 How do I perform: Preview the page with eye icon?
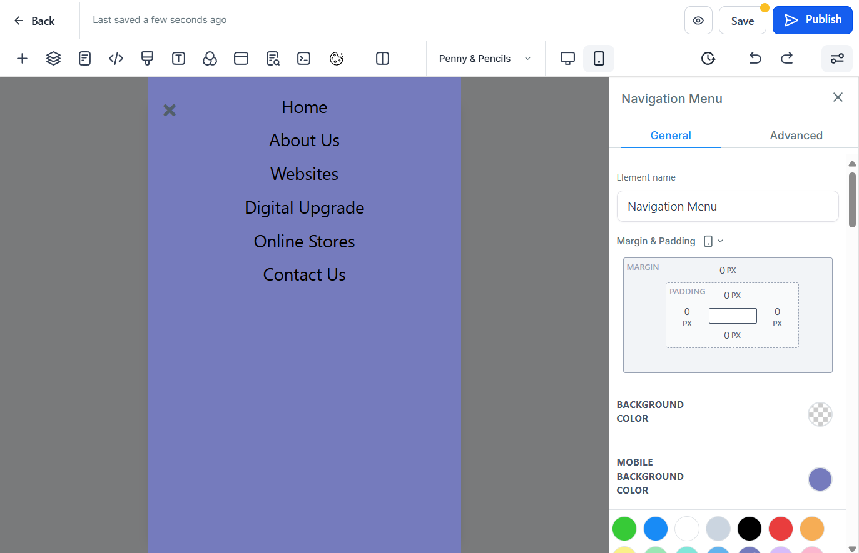click(x=698, y=21)
